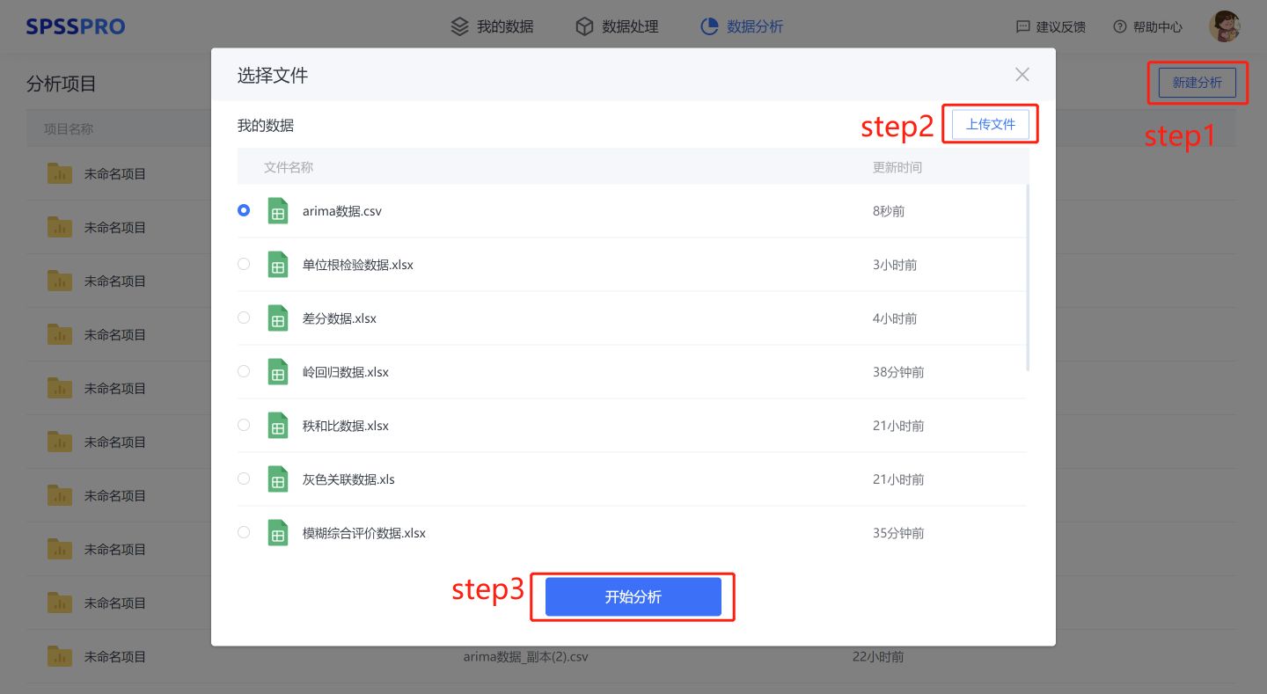Screen dimensions: 1267x694
Task: Close the 选择文件 dialog
Action: pyautogui.click(x=1022, y=75)
